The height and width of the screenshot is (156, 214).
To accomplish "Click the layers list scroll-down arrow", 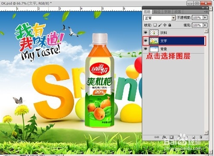I will (206, 133).
